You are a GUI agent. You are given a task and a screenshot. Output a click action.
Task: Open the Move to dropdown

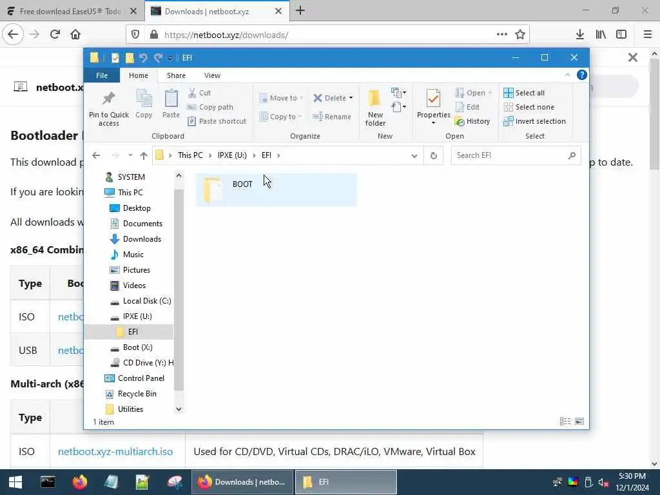pyautogui.click(x=281, y=98)
